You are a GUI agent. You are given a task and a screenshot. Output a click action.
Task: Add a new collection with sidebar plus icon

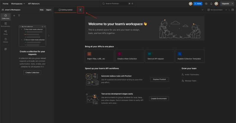[x=14, y=16]
